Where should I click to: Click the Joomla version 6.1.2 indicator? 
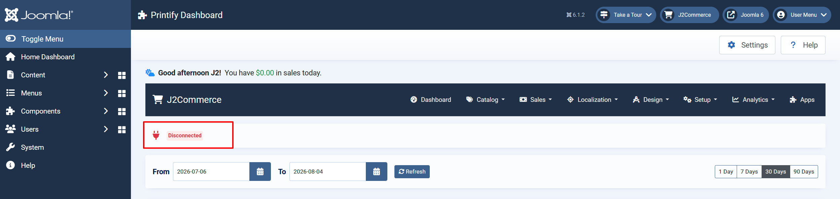pos(575,15)
